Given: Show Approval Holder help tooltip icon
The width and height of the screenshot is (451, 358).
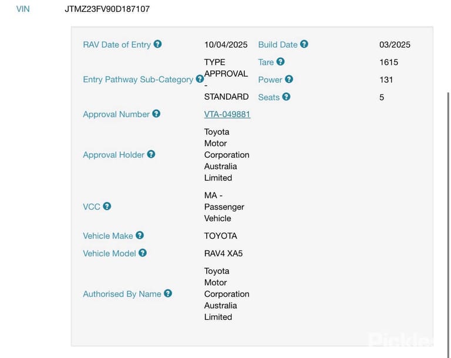Looking at the screenshot, I should click(x=151, y=154).
